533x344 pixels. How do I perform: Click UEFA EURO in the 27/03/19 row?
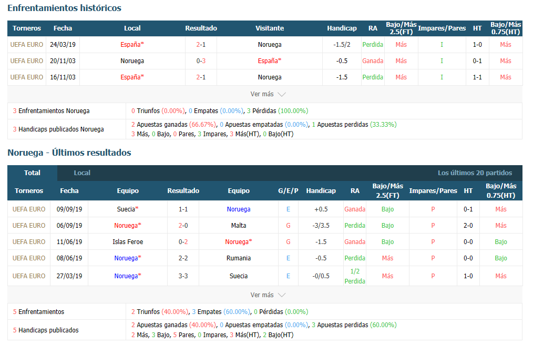point(29,276)
